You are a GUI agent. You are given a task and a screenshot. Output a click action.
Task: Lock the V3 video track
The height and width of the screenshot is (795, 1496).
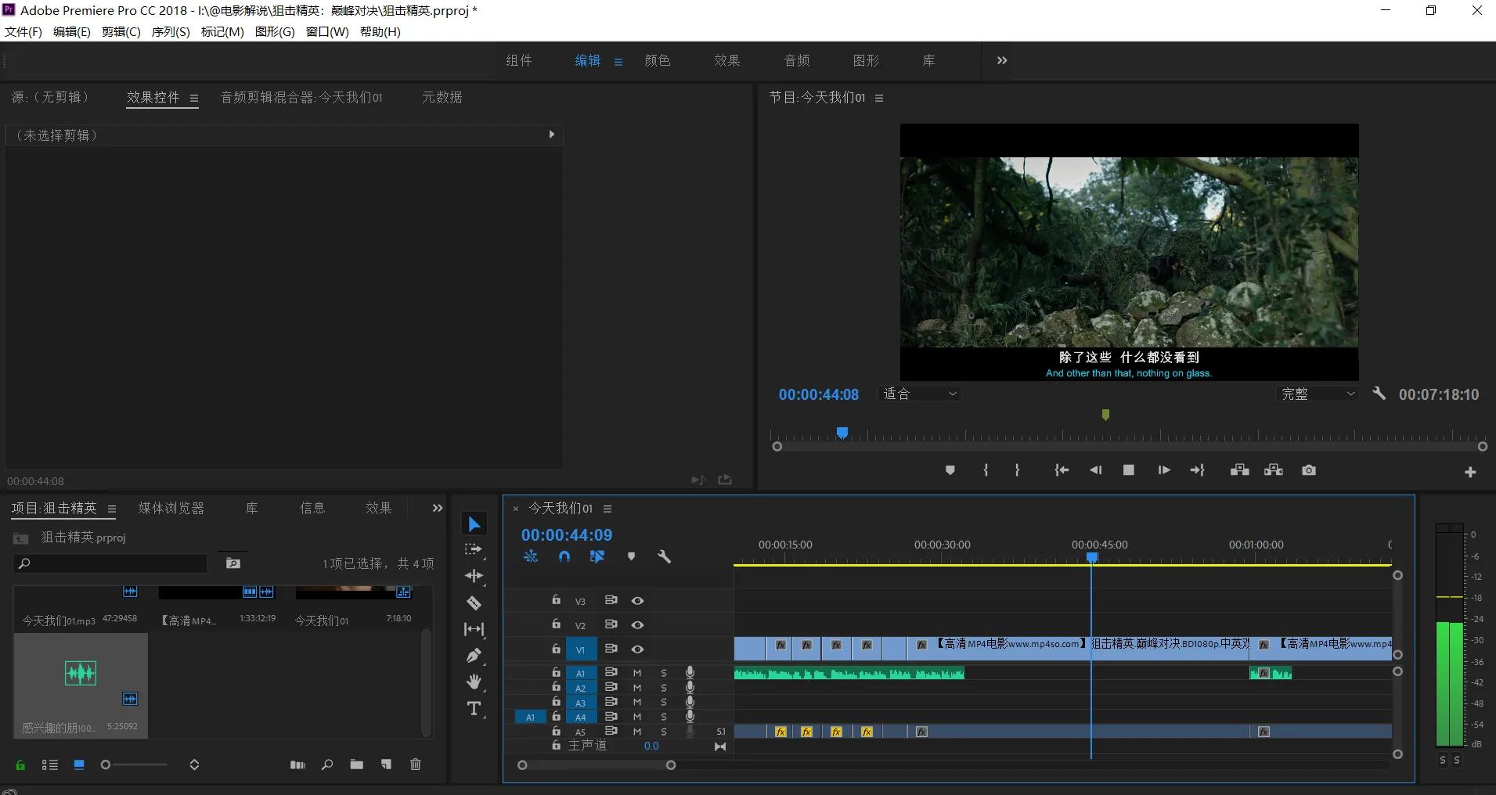pos(556,600)
